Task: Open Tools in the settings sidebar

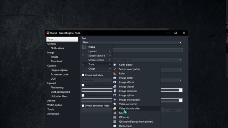Action: point(51,110)
